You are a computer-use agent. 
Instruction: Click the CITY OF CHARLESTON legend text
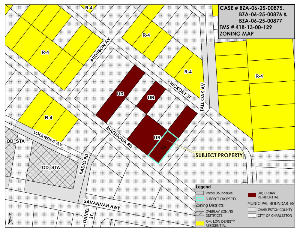275,216
